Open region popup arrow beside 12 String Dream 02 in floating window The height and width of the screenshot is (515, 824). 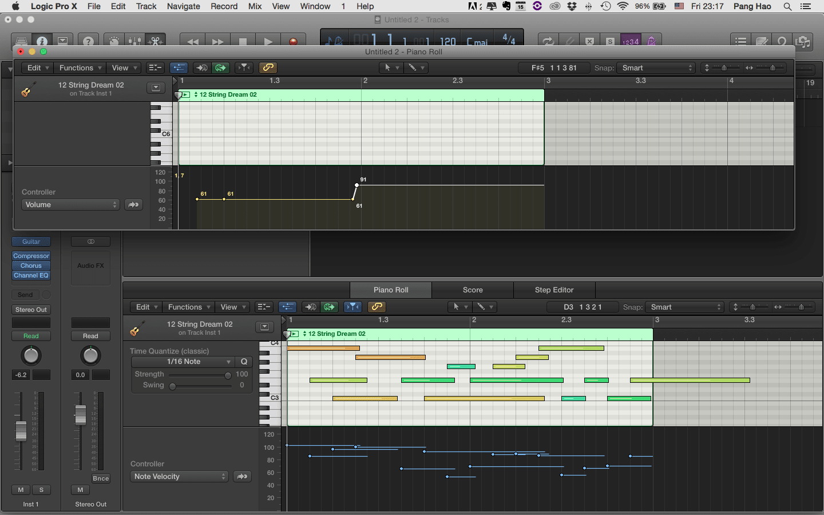(x=156, y=88)
